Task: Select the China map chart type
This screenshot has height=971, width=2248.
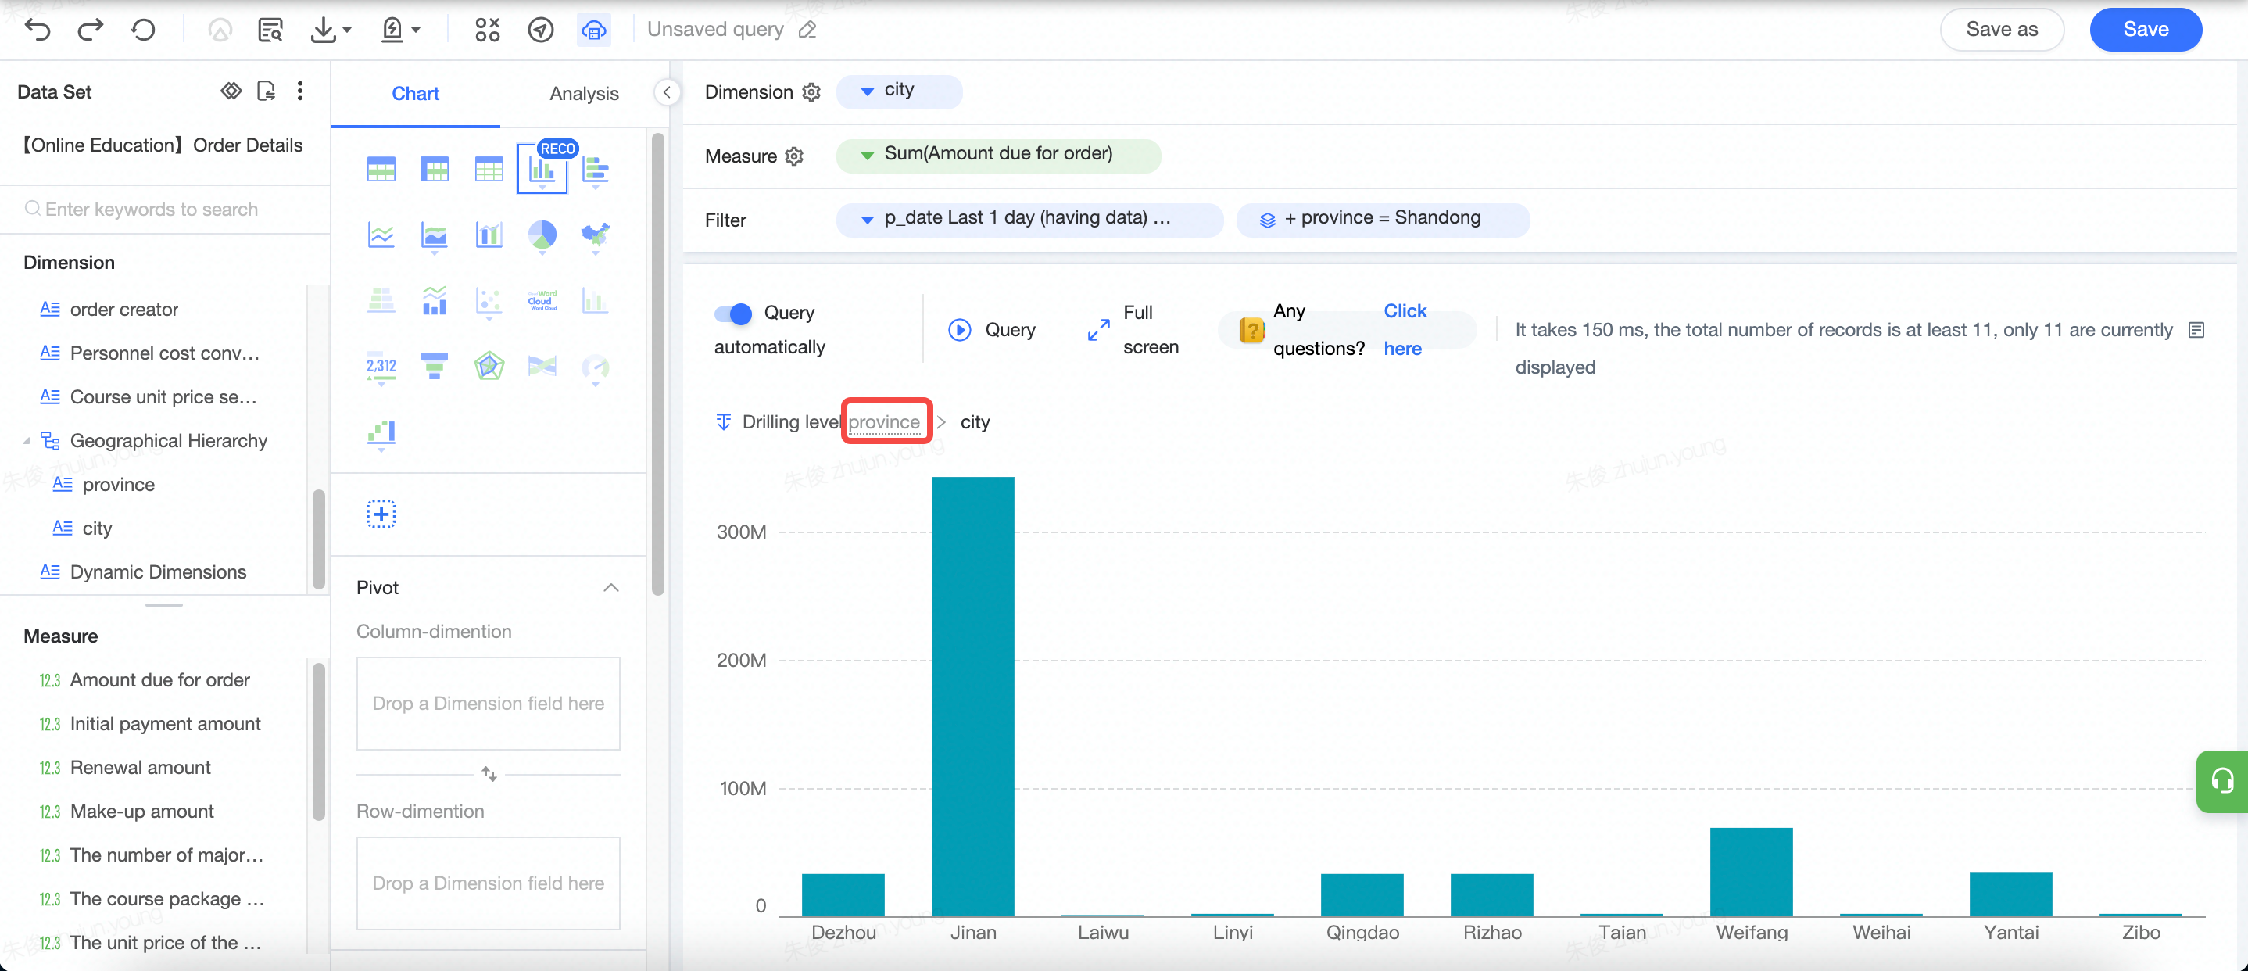Action: tap(595, 235)
